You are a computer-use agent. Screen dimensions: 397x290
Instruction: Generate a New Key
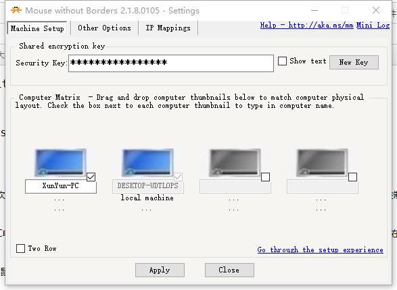[354, 62]
